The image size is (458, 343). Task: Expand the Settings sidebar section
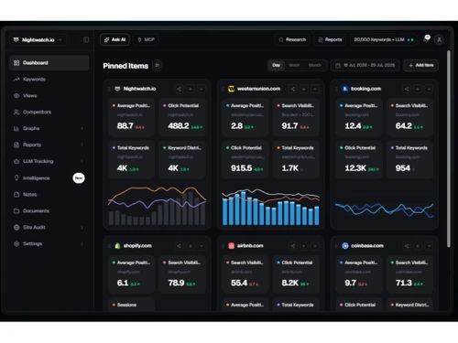pyautogui.click(x=82, y=244)
